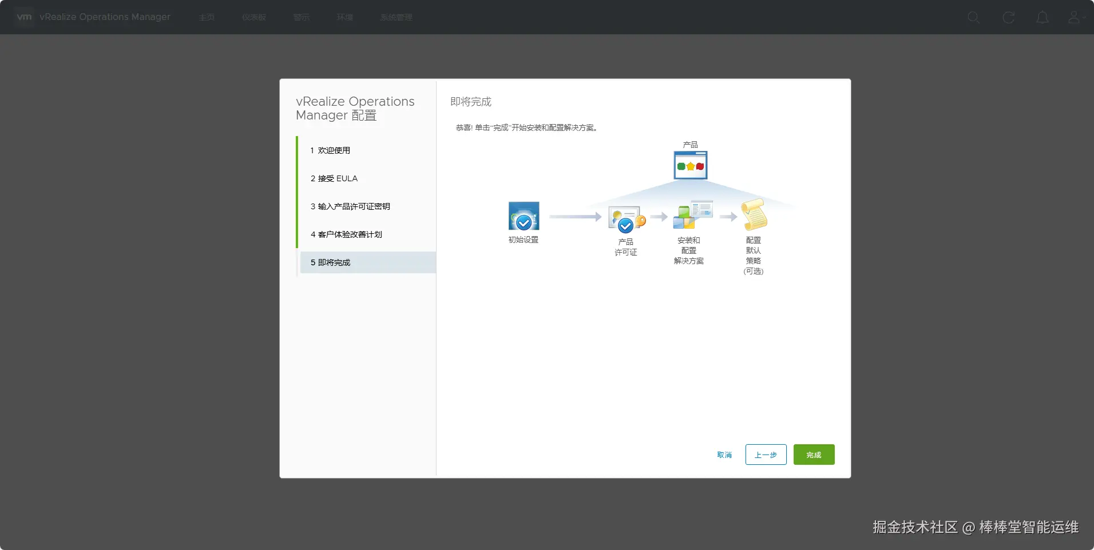Open the 主页 menu in the header
This screenshot has width=1094, height=550.
pyautogui.click(x=207, y=17)
